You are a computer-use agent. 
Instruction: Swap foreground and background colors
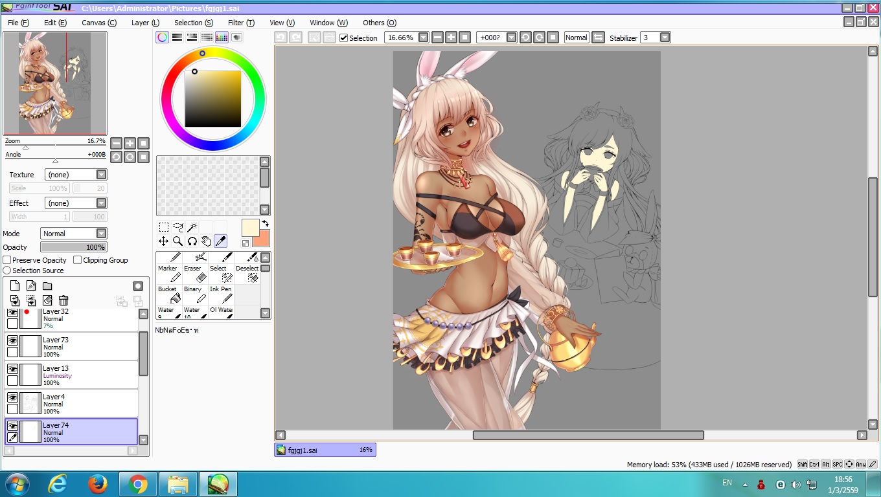tap(264, 224)
